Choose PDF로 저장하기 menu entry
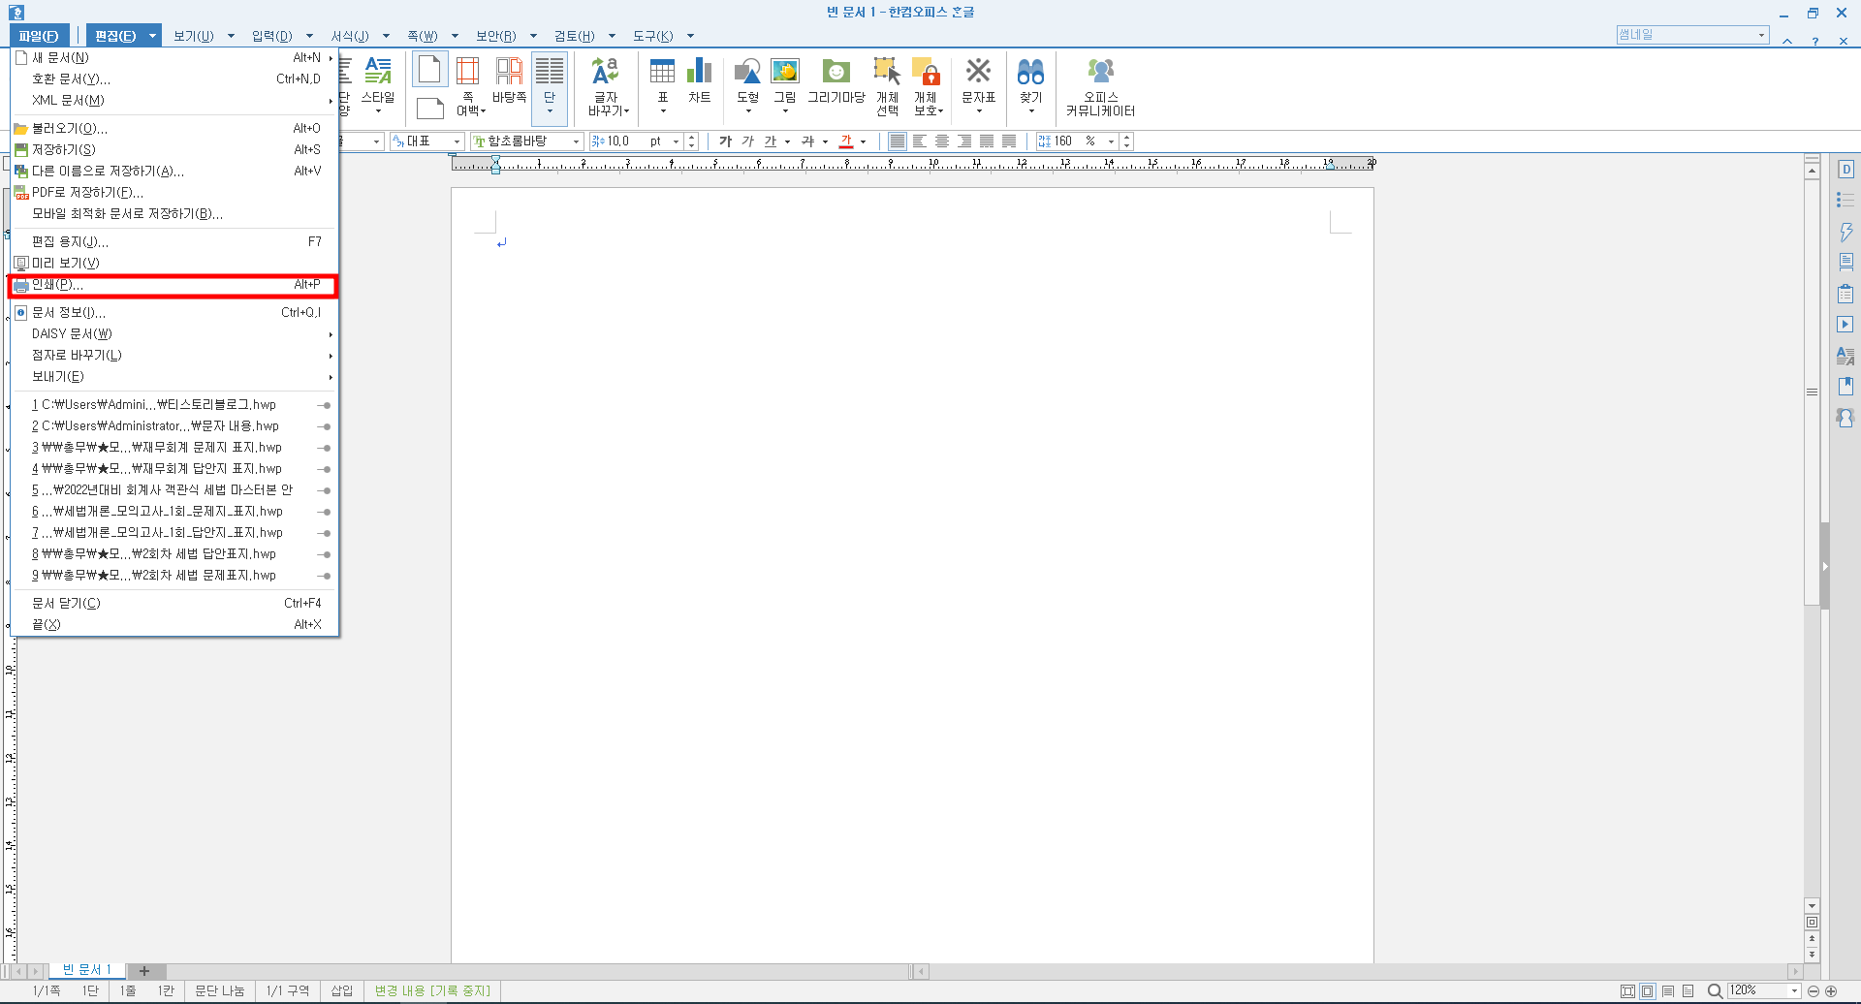Viewport: 1861px width, 1004px height. (173, 192)
